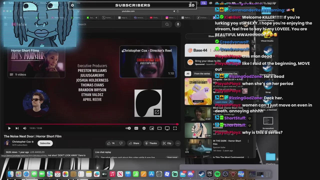Open Blind Date horror short thumbnail

click(198, 114)
